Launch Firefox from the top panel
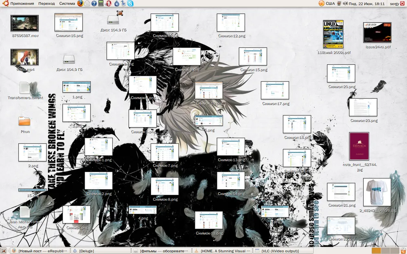 click(80, 4)
